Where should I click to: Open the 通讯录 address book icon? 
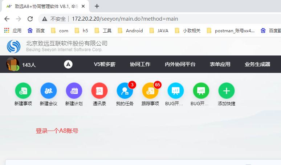99,91
